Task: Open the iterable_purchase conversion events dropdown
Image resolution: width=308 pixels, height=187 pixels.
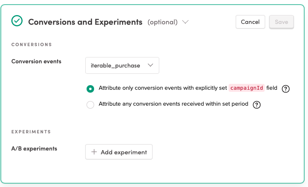Action: (x=122, y=65)
